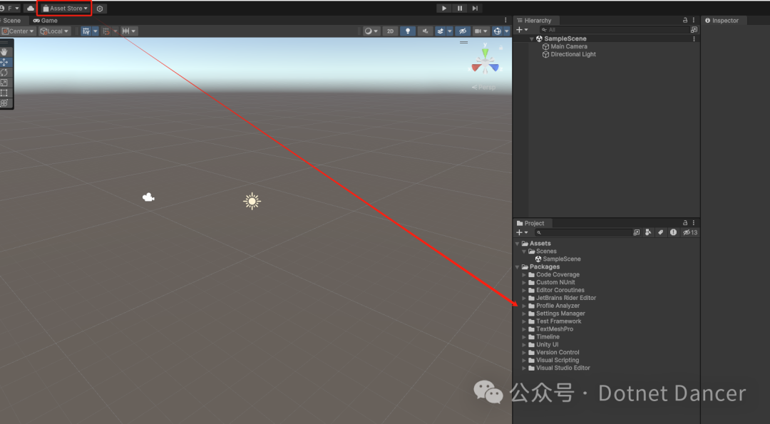Open the Scene view kebab options menu
The height and width of the screenshot is (424, 770).
(x=505, y=20)
